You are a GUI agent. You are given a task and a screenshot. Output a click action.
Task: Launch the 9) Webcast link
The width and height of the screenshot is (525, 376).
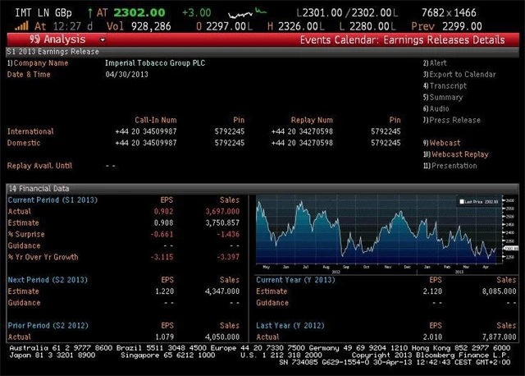[441, 143]
